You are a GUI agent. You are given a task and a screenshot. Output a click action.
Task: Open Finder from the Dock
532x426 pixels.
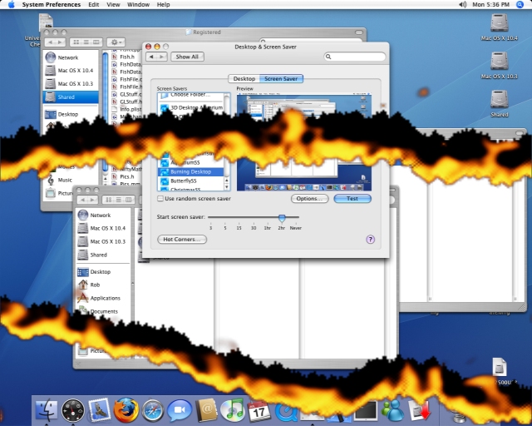pos(46,409)
